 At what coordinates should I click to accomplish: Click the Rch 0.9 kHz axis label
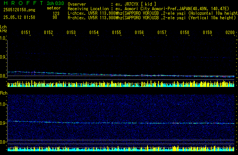[3, 123]
